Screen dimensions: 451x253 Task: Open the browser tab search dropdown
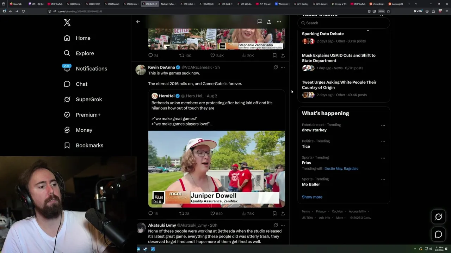(416, 4)
